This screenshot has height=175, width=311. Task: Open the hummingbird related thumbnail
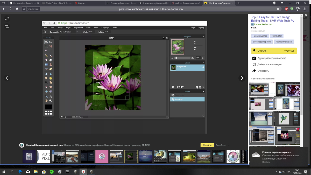[x=286, y=118]
